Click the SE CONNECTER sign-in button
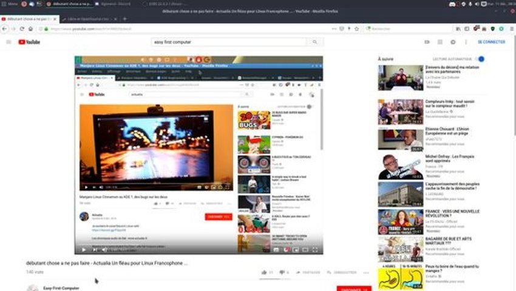Screen dimensions: 516x291 [491, 42]
